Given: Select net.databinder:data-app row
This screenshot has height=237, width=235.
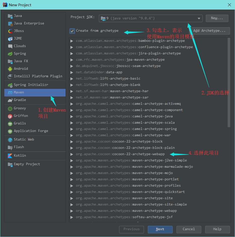Looking at the screenshot, I should point(148,72).
